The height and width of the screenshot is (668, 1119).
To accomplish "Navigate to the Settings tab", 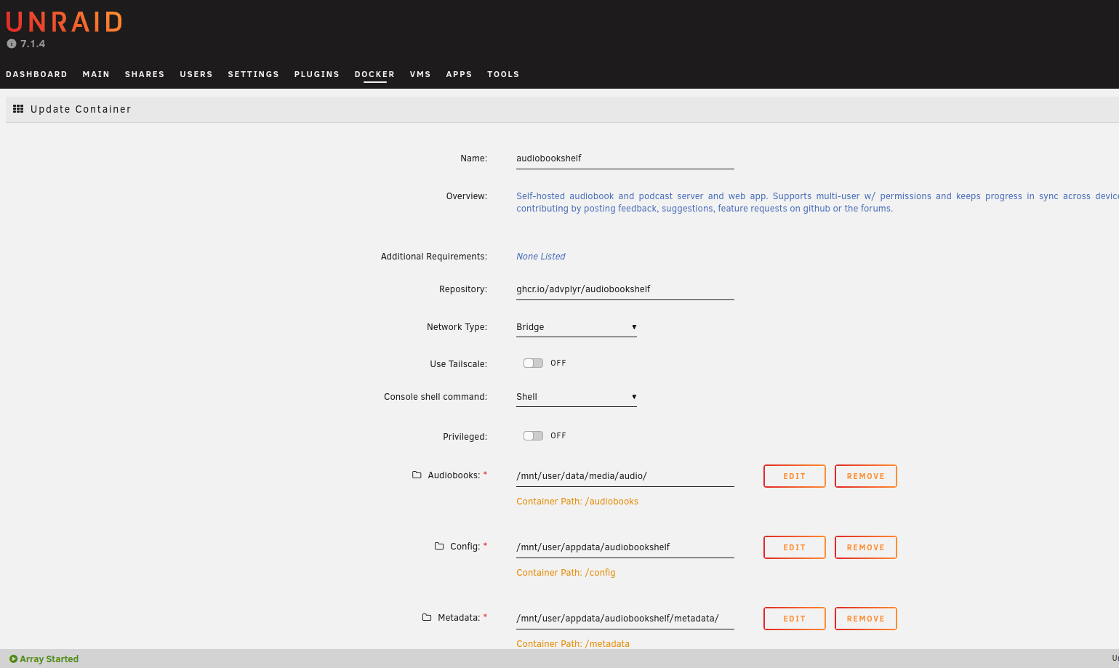I will click(254, 74).
